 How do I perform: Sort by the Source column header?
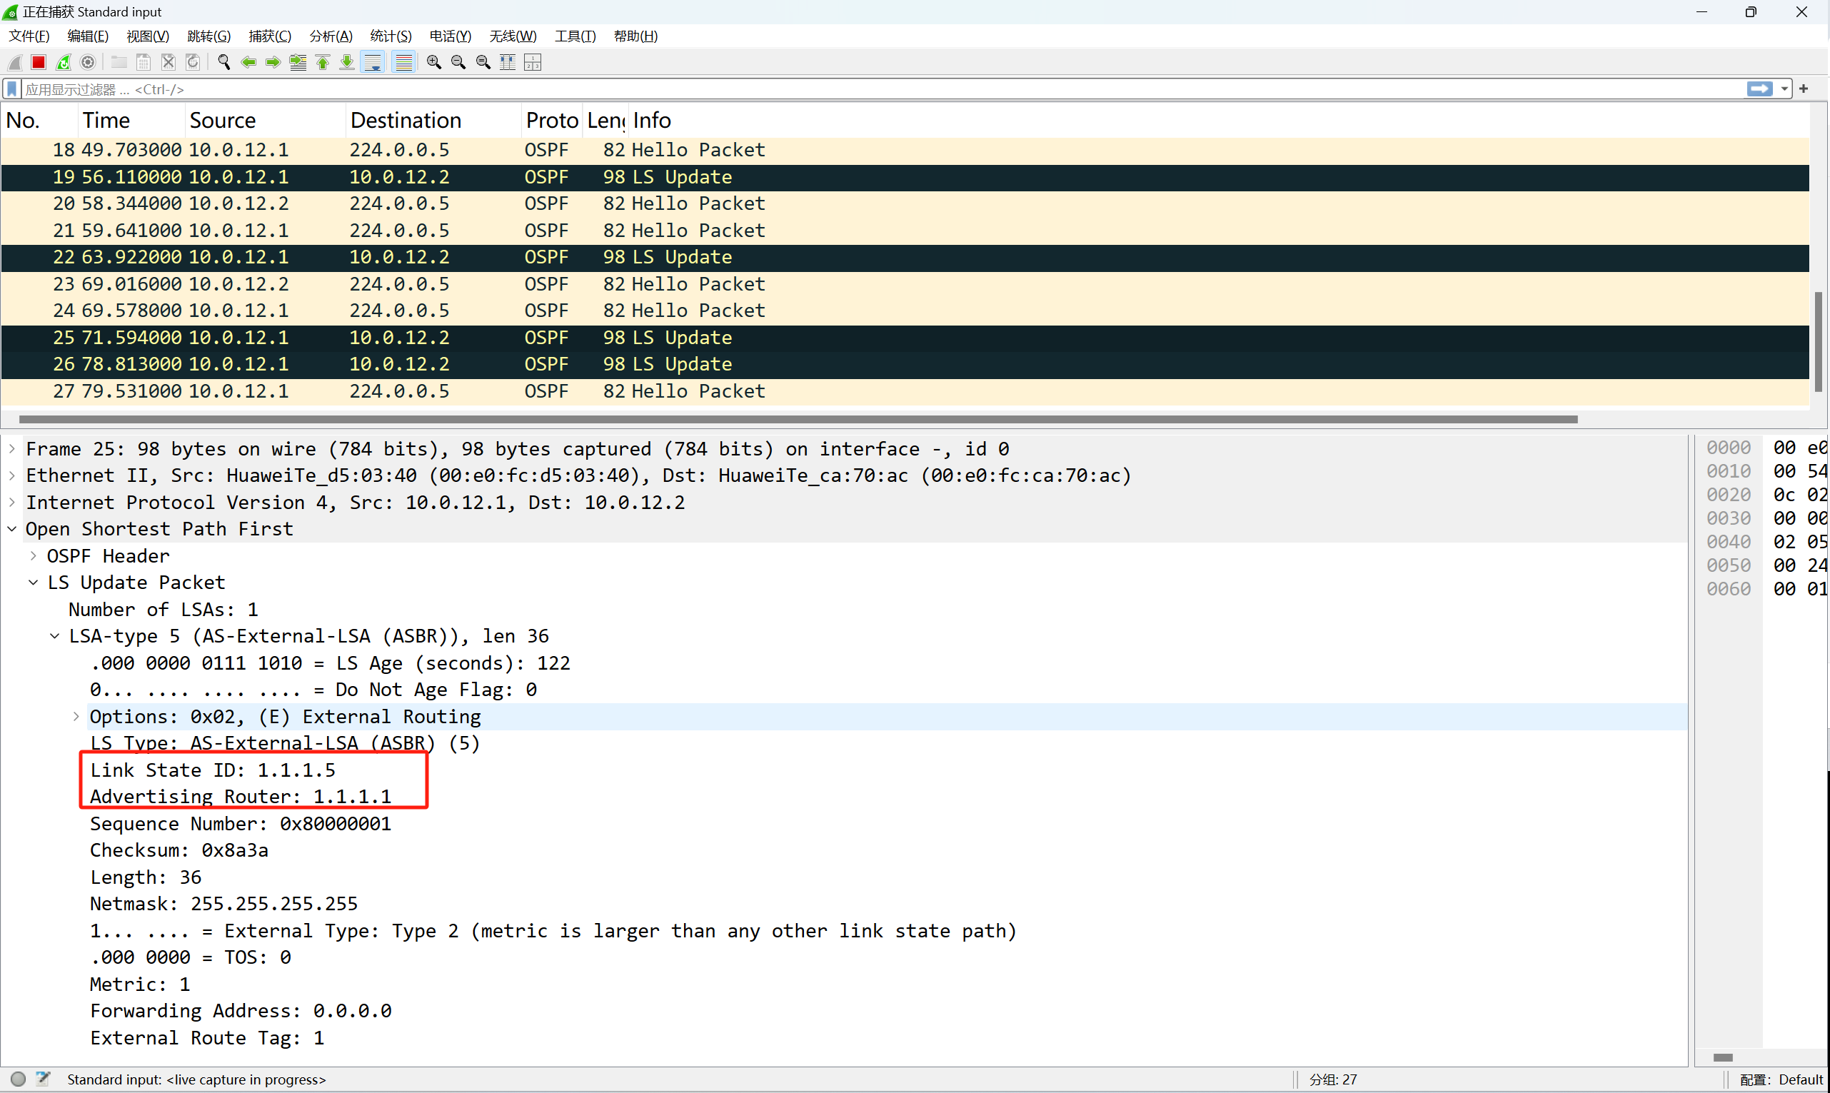pyautogui.click(x=264, y=120)
